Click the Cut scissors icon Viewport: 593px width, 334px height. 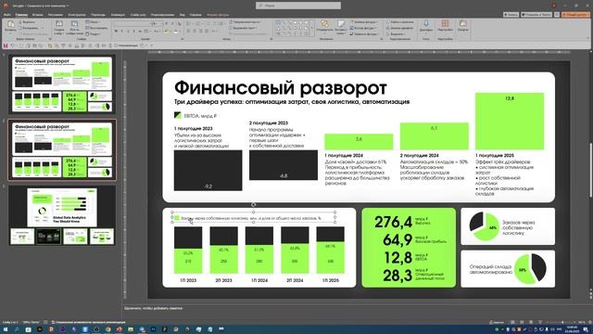point(20,22)
